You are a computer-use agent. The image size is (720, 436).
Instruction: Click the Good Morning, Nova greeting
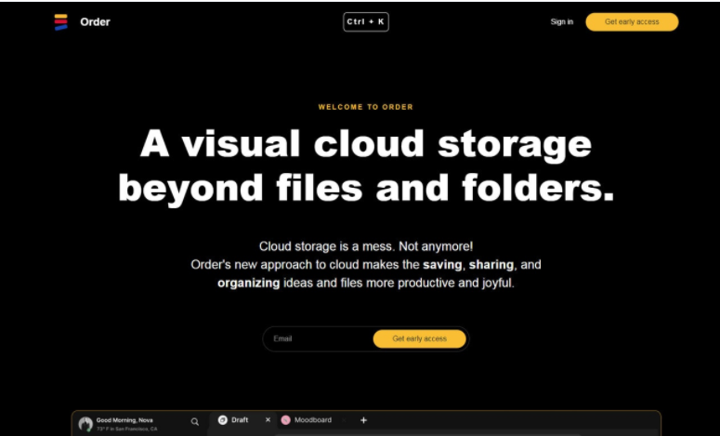[x=124, y=419]
